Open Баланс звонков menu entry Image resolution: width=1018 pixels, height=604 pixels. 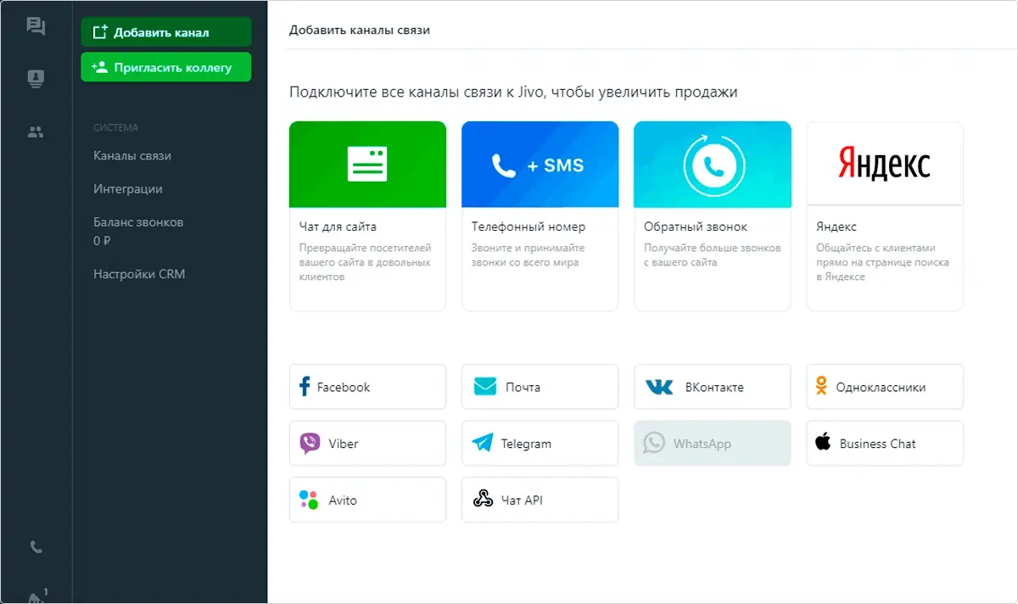(138, 222)
